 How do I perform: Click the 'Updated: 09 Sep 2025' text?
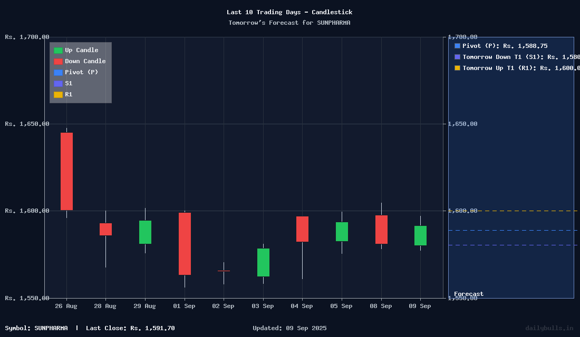click(289, 328)
